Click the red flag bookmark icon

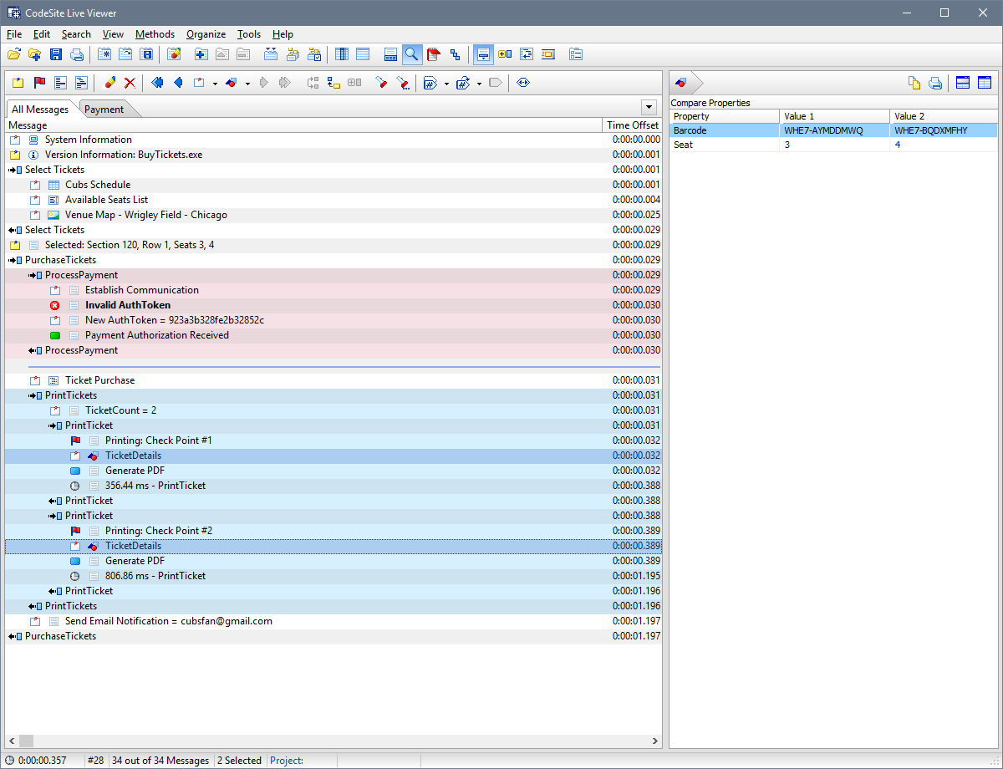tap(35, 83)
